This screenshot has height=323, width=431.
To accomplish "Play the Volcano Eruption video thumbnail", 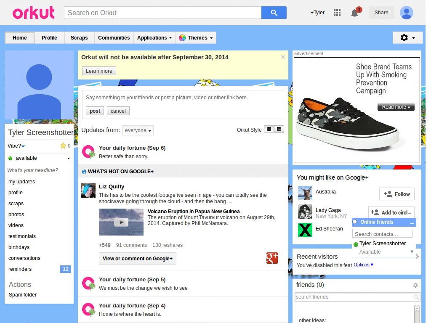I will click(x=121, y=222).
